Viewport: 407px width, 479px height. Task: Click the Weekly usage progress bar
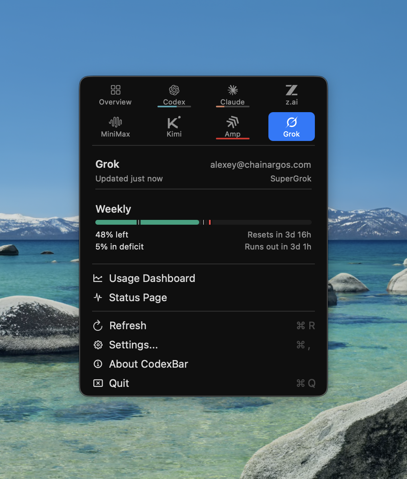click(203, 222)
